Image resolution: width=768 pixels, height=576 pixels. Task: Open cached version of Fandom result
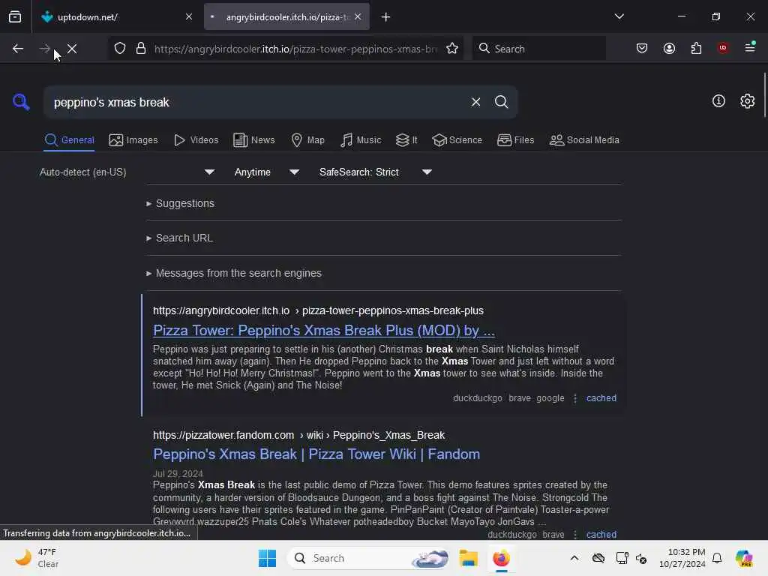coord(601,534)
